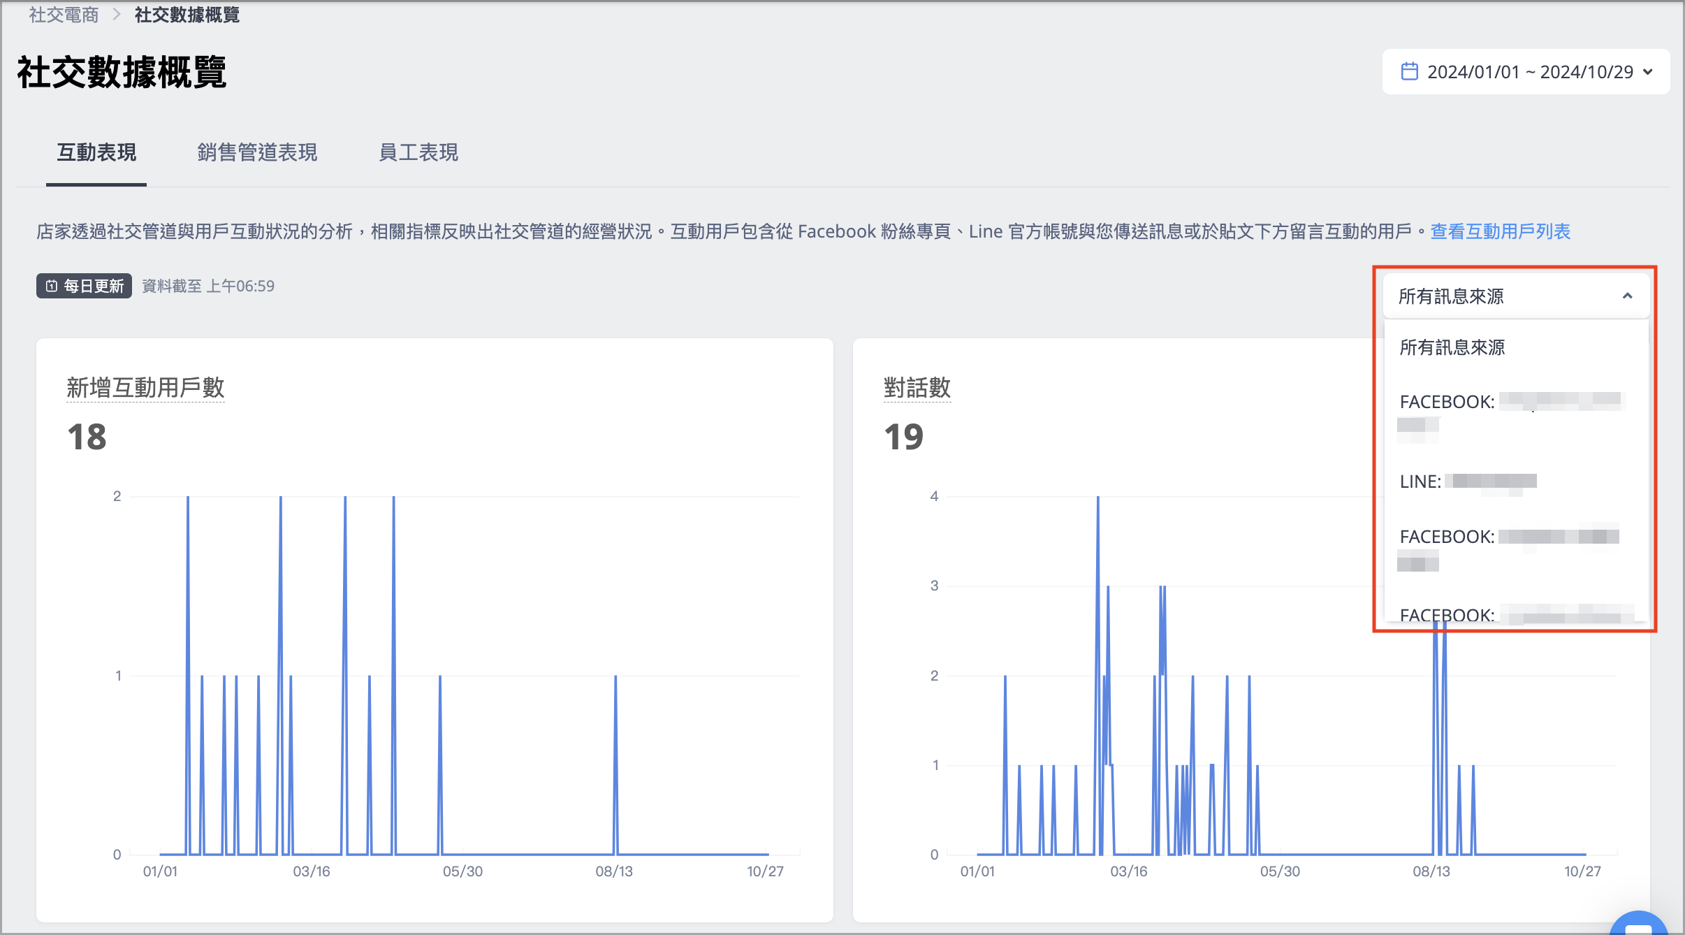Viewport: 1685px width, 935px height.
Task: Switch to the 員工表現 tab
Action: pyautogui.click(x=418, y=152)
